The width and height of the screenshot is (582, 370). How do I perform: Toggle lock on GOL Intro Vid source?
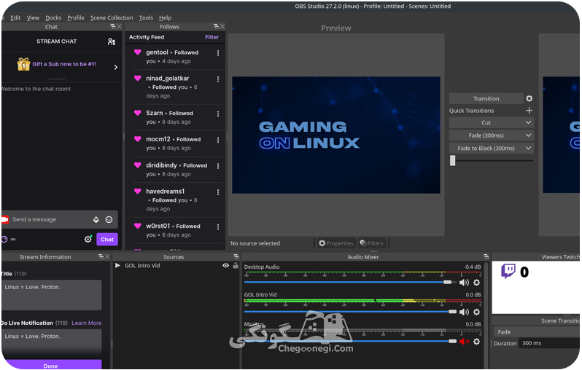236,265
